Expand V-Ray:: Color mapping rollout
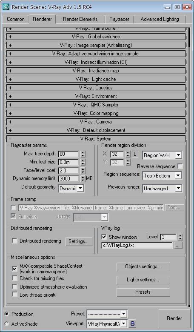Viewport: 194px width, 332px height. (96, 113)
